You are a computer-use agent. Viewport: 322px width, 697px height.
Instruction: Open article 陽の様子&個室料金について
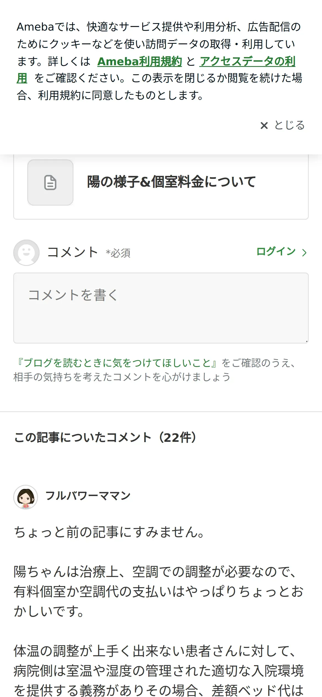171,182
